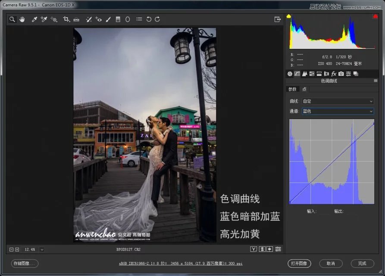This screenshot has width=385, height=276.
Task: Switch to the 参数 curve tab
Action: 292,89
